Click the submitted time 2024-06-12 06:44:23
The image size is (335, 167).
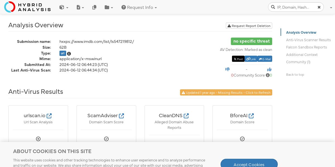(x=83, y=65)
